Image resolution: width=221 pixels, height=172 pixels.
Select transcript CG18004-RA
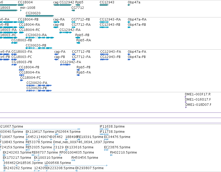point(29,25)
